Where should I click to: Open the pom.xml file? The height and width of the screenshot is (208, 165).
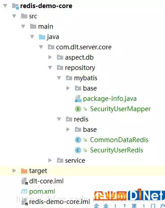[42, 191]
